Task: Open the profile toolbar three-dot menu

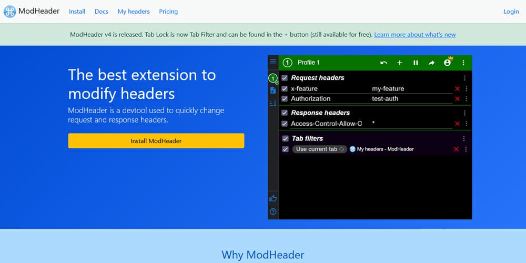Action: pyautogui.click(x=463, y=63)
